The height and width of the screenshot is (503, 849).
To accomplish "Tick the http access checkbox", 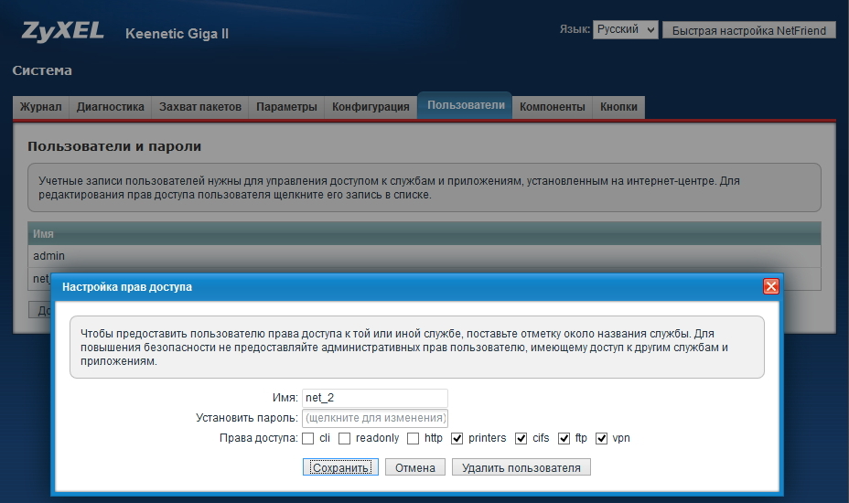I will (x=414, y=439).
